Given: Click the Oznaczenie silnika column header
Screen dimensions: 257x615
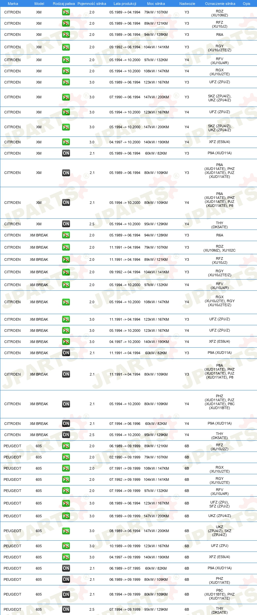Looking at the screenshot, I should (220, 4).
